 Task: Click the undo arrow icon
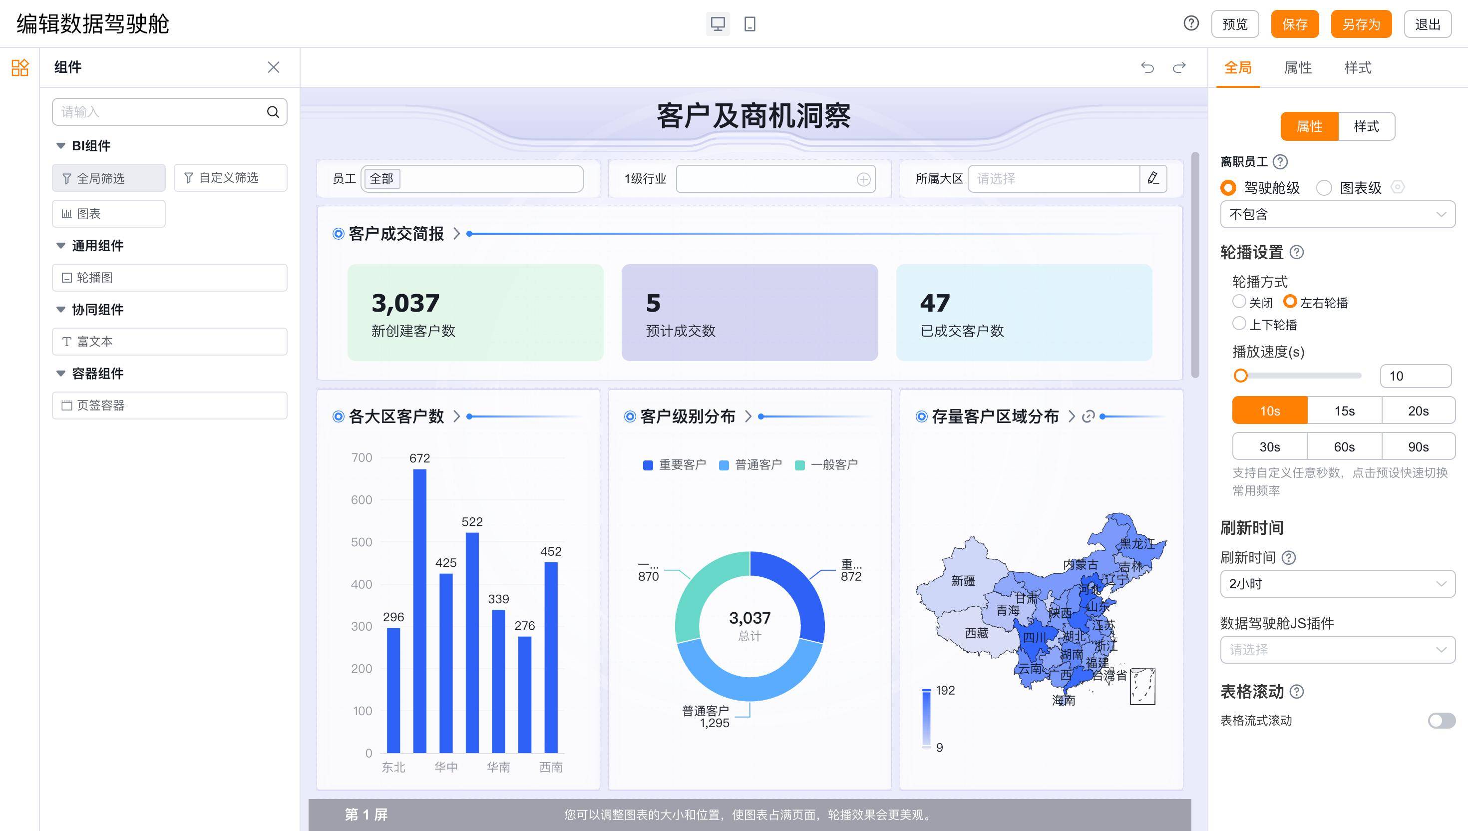coord(1147,67)
